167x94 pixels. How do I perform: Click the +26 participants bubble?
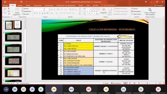pos(6,89)
